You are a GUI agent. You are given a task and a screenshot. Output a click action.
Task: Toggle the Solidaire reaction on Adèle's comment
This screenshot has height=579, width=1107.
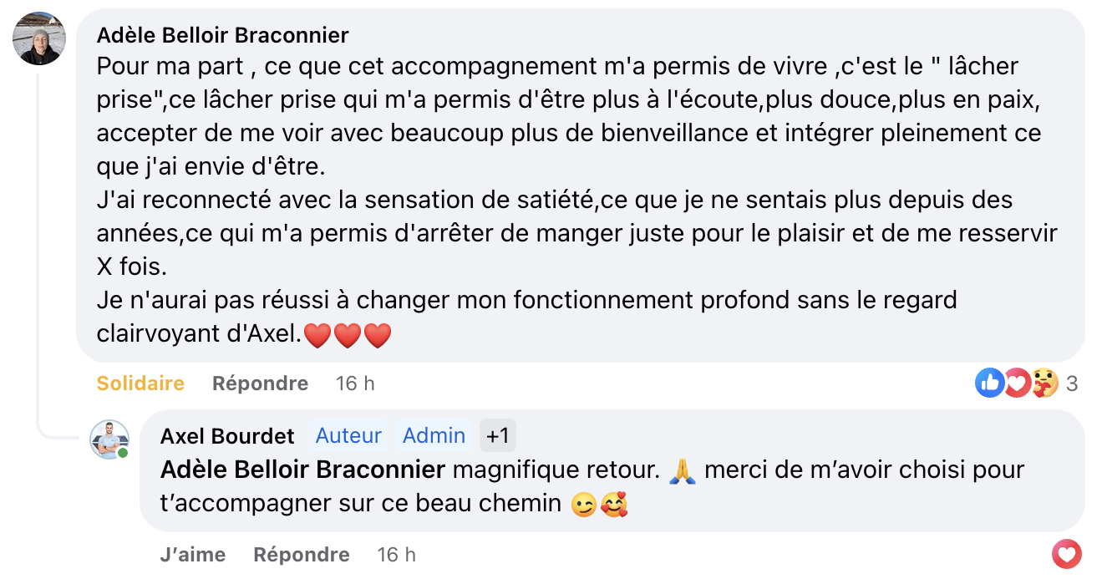pos(140,383)
